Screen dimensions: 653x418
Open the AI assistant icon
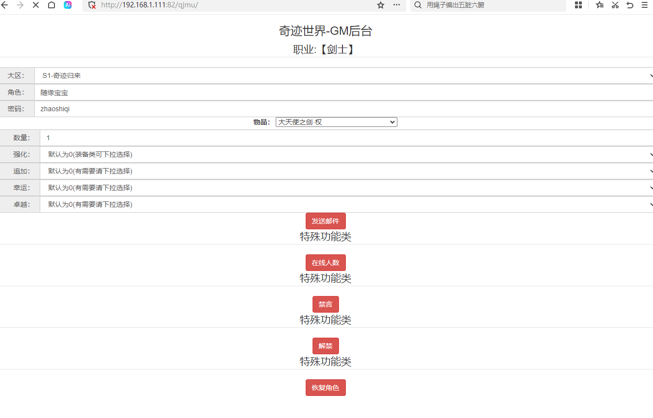click(x=68, y=5)
